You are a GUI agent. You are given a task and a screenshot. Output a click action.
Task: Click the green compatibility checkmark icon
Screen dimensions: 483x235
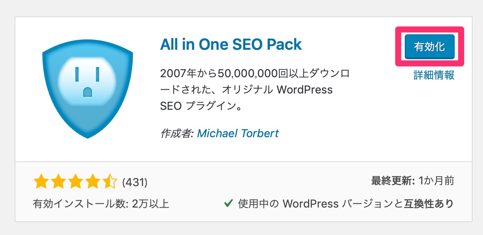tap(228, 203)
